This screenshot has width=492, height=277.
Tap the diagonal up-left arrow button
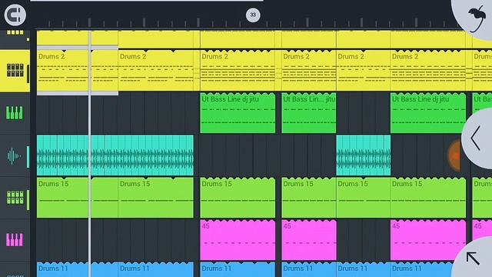[473, 259]
